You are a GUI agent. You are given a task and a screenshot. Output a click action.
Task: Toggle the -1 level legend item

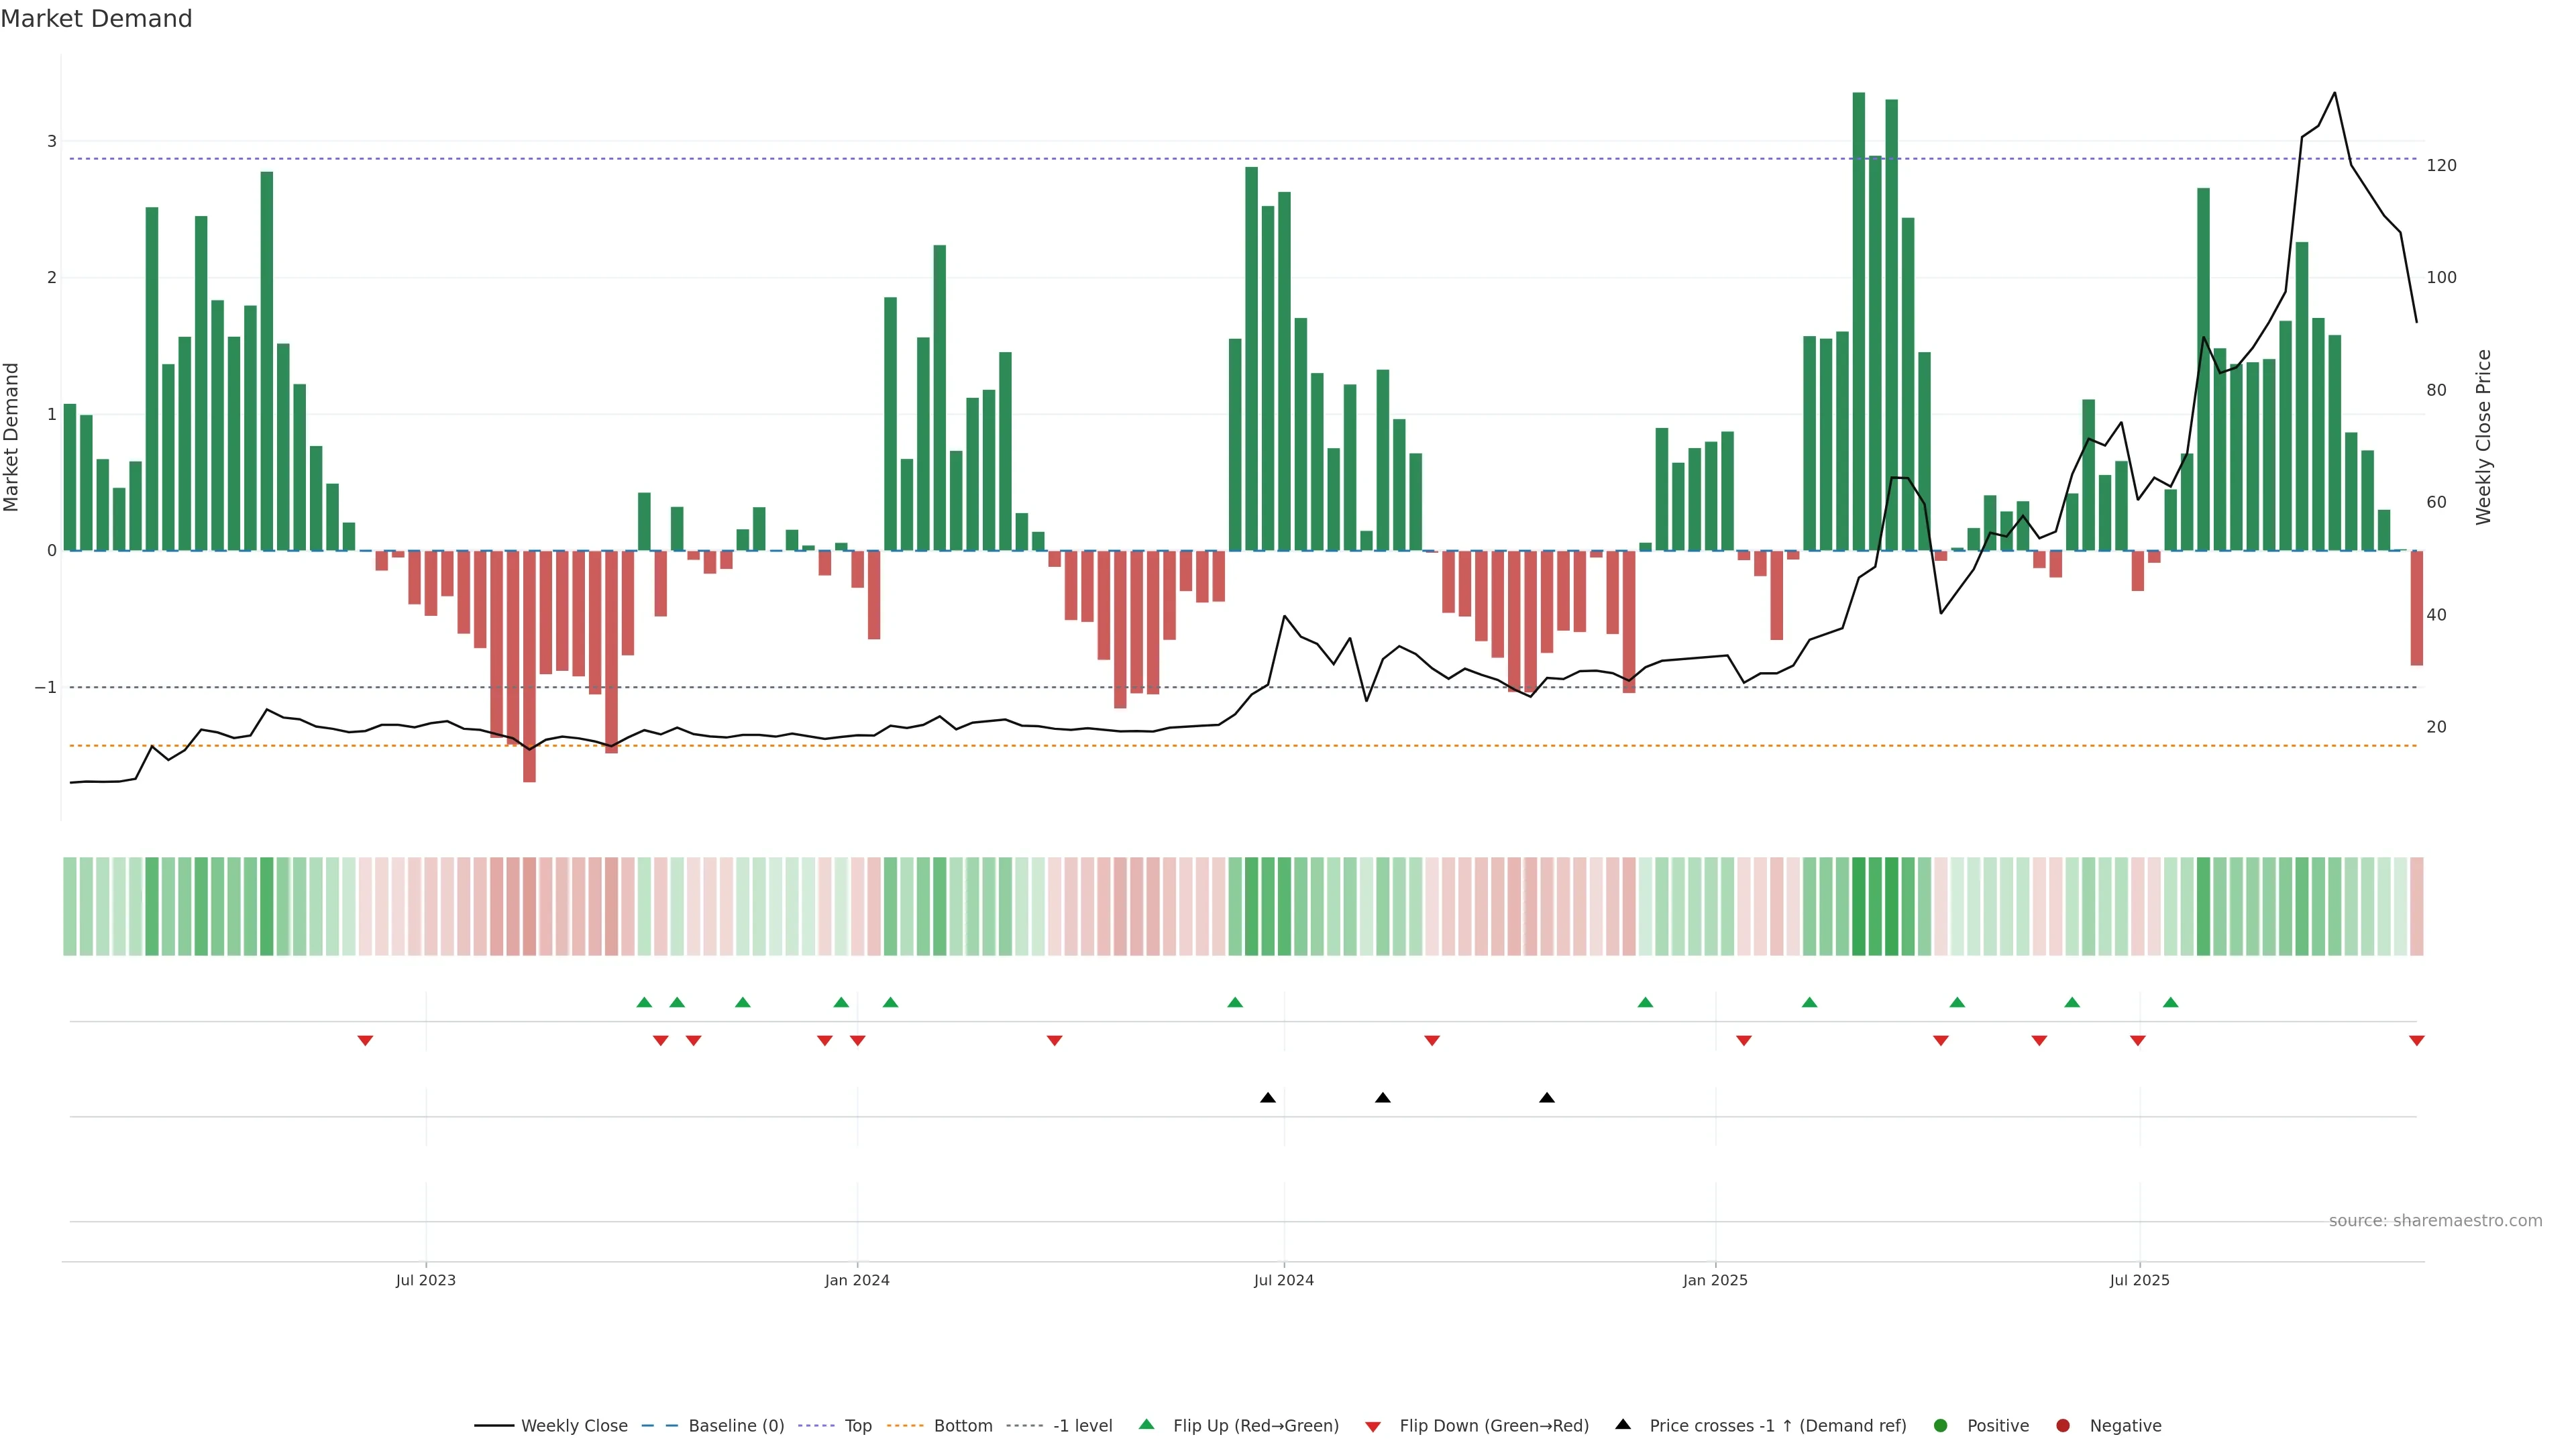pos(1082,1426)
